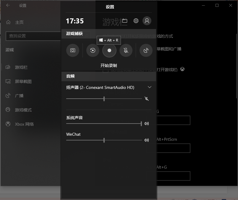Open the user profile icon

click(147, 21)
